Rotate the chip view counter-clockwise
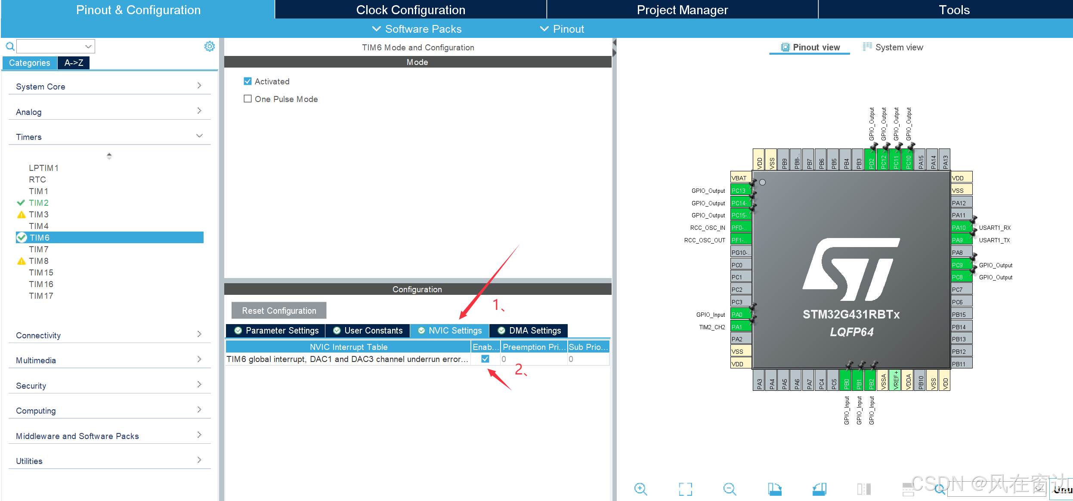This screenshot has height=501, width=1073. [819, 489]
